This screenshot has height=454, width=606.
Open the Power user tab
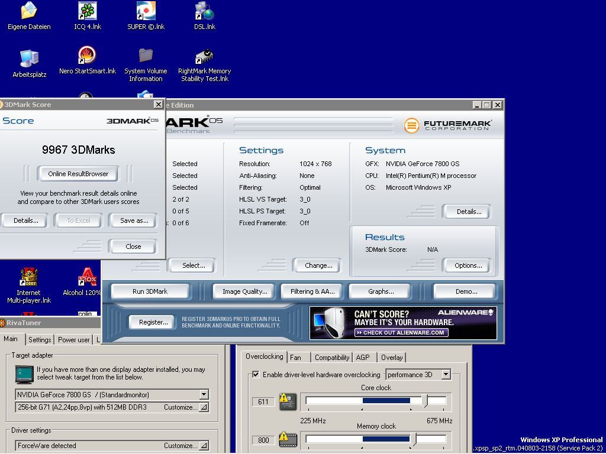[73, 340]
